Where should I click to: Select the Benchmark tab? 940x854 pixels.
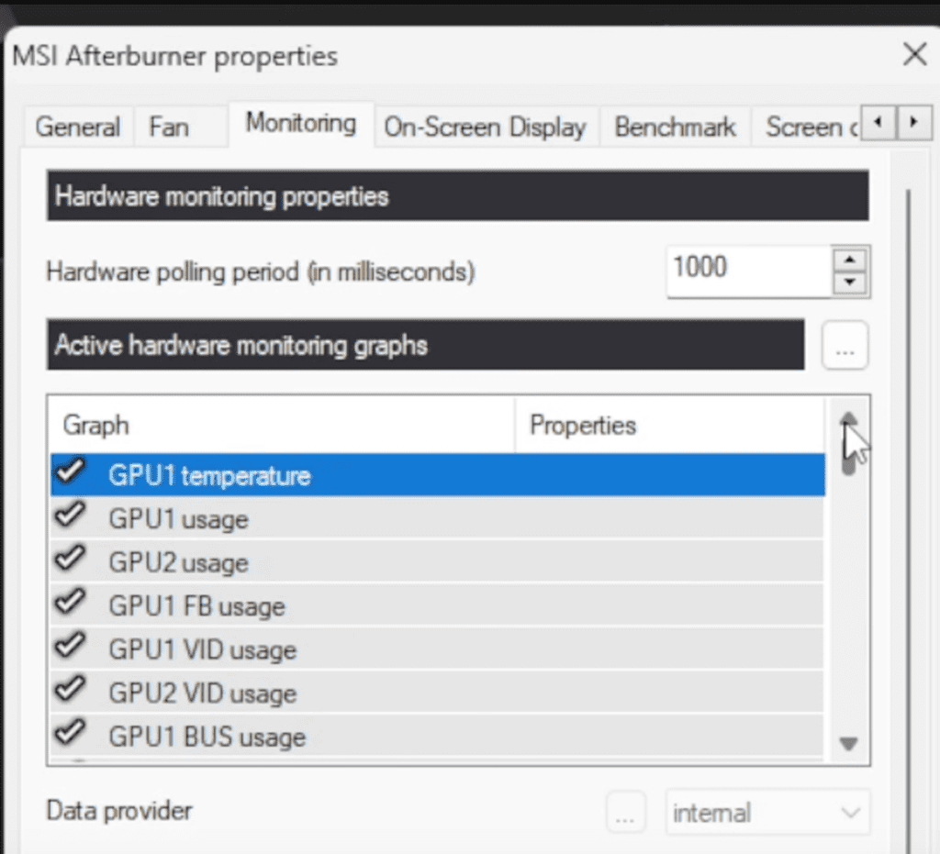(675, 127)
